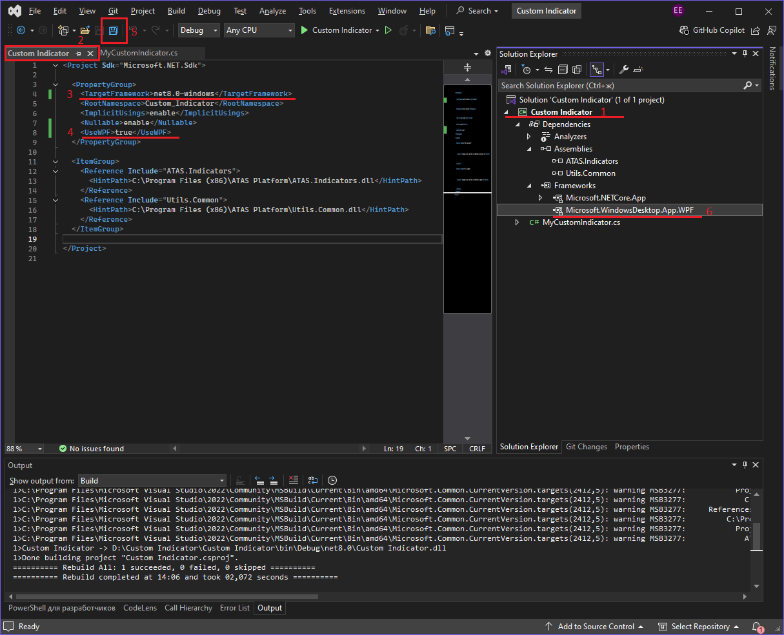Select ATAS.Indicators assembly reference
This screenshot has height=635, width=784.
pos(592,161)
